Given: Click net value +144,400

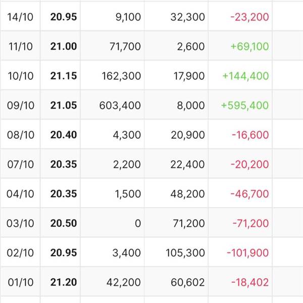Looking at the screenshot, I should coord(245,76).
